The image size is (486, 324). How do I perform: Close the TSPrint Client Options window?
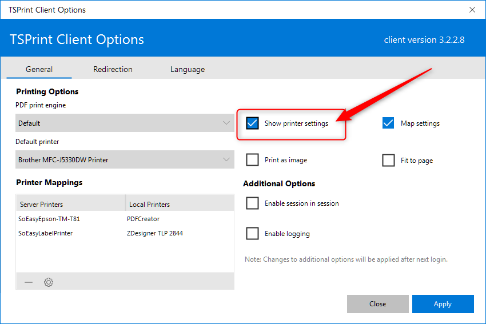[x=472, y=10]
